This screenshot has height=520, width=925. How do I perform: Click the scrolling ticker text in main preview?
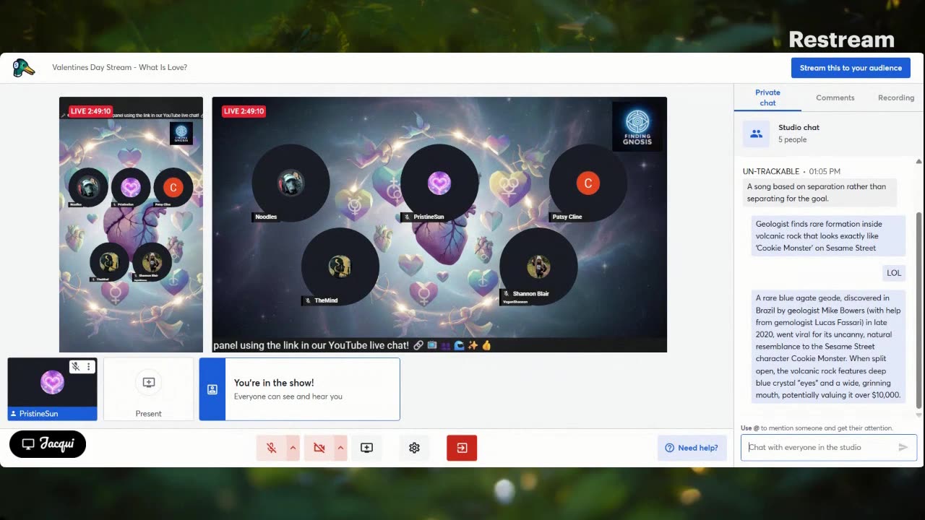pyautogui.click(x=352, y=346)
